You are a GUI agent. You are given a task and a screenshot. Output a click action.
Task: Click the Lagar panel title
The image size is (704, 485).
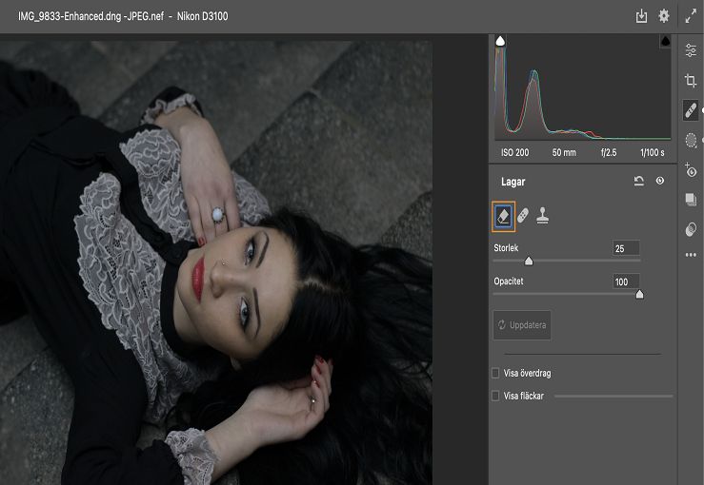tap(513, 182)
